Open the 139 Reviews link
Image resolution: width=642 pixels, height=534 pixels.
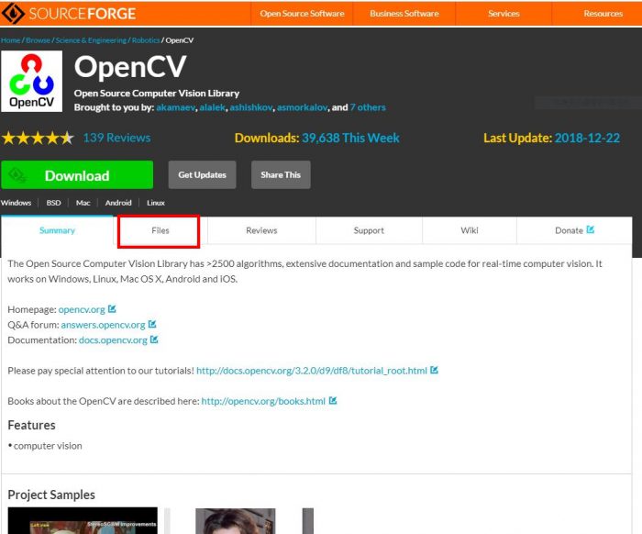[116, 138]
